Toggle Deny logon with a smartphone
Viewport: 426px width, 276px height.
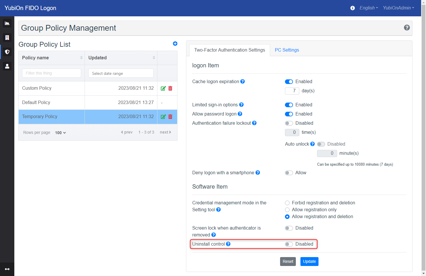[x=289, y=173]
